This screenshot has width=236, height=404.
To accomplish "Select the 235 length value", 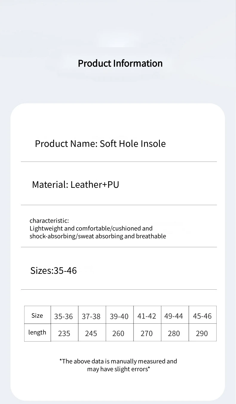I will [x=64, y=334].
